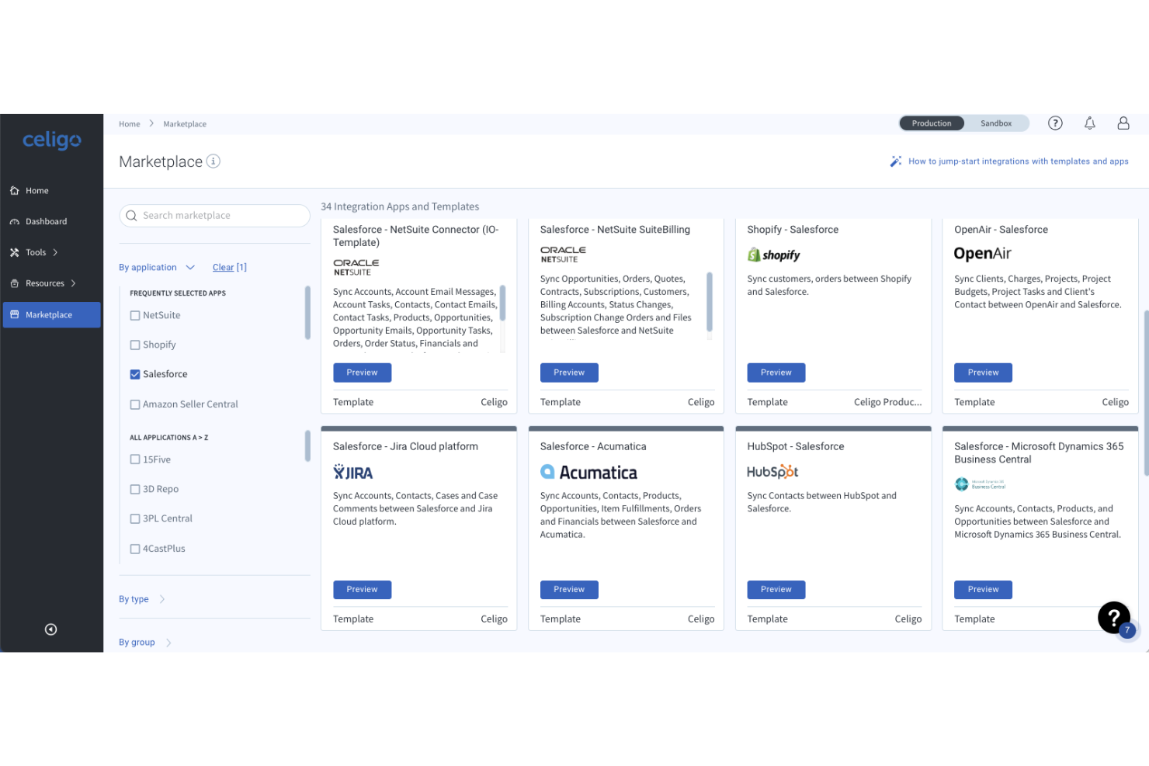The width and height of the screenshot is (1149, 766).
Task: Open Dashboard in the sidebar
Action: click(51, 221)
